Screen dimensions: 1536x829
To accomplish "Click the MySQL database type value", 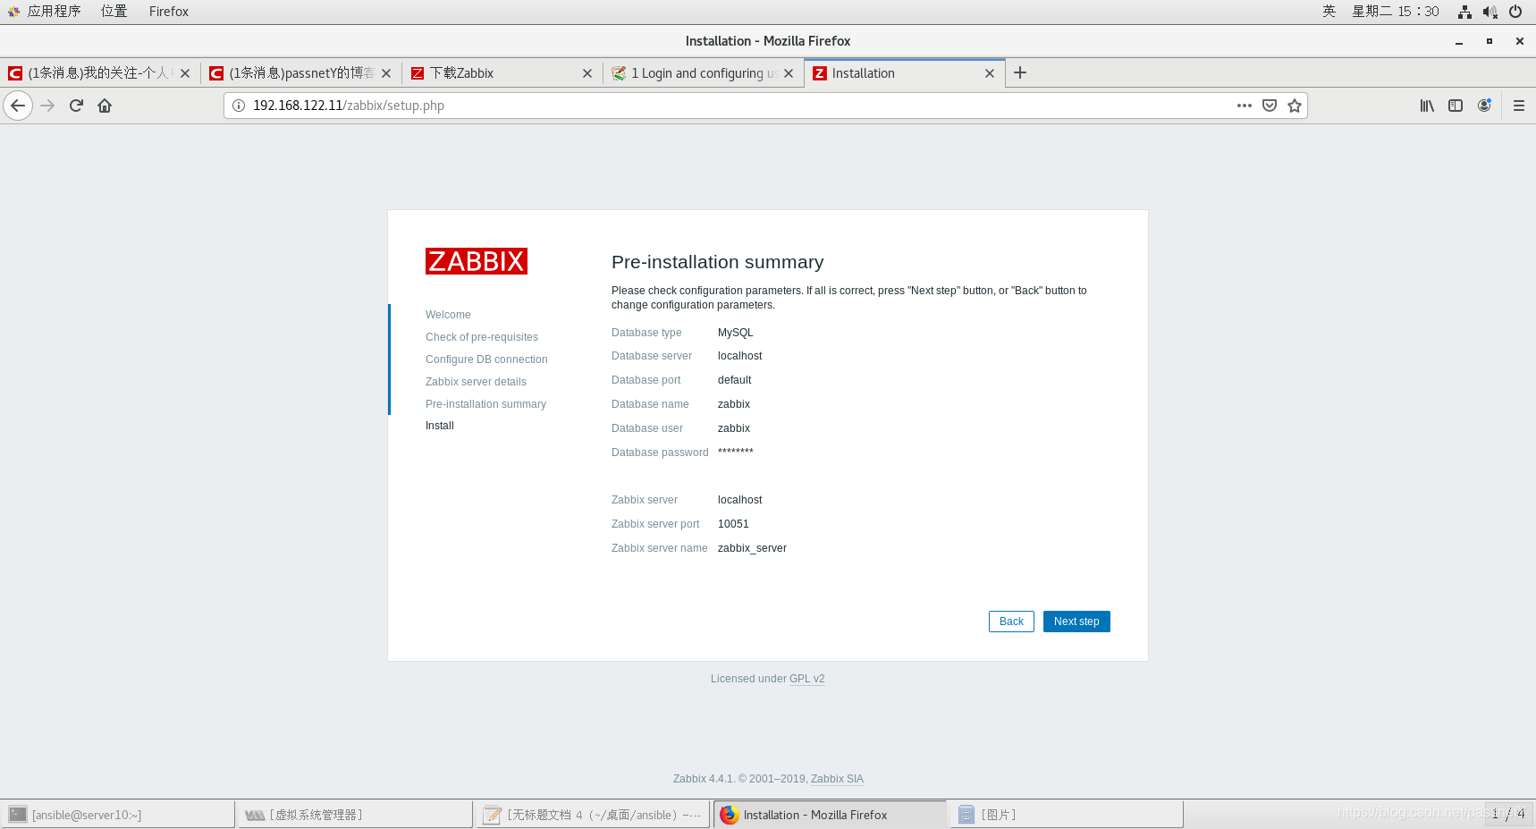I will point(736,333).
